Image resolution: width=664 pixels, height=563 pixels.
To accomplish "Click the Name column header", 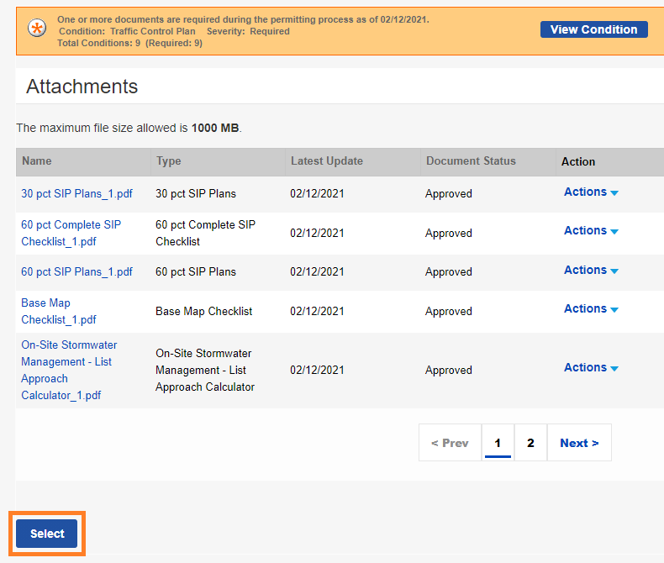I will 37,161.
